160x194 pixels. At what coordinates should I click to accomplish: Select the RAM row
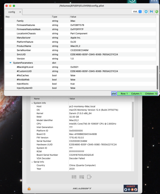[x=81, y=117]
